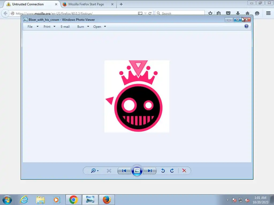Click the Blixer crown image

pyautogui.click(x=137, y=96)
